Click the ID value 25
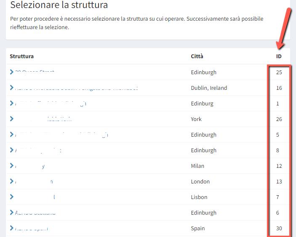Image resolution: width=296 pixels, height=237 pixels. click(279, 73)
